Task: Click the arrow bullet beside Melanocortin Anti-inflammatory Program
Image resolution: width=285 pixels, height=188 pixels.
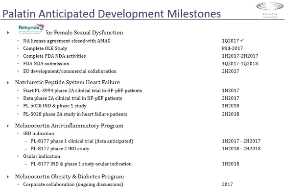Action: point(8,126)
